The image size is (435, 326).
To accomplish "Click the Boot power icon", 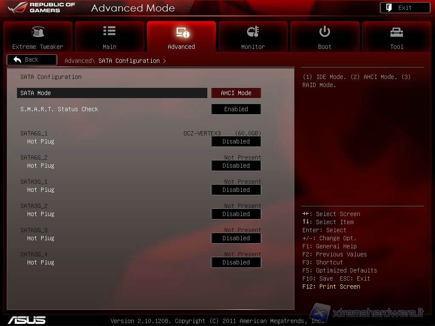I will (x=325, y=32).
